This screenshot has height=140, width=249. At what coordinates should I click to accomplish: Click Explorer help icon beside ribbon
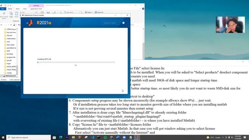143,9
